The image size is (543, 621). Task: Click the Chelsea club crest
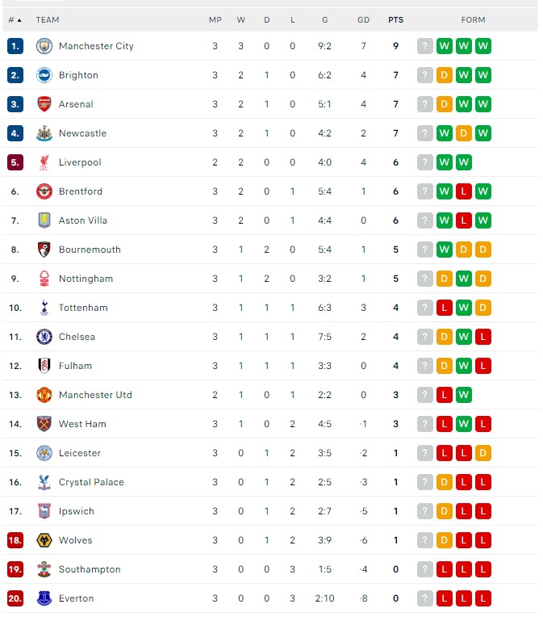[44, 337]
